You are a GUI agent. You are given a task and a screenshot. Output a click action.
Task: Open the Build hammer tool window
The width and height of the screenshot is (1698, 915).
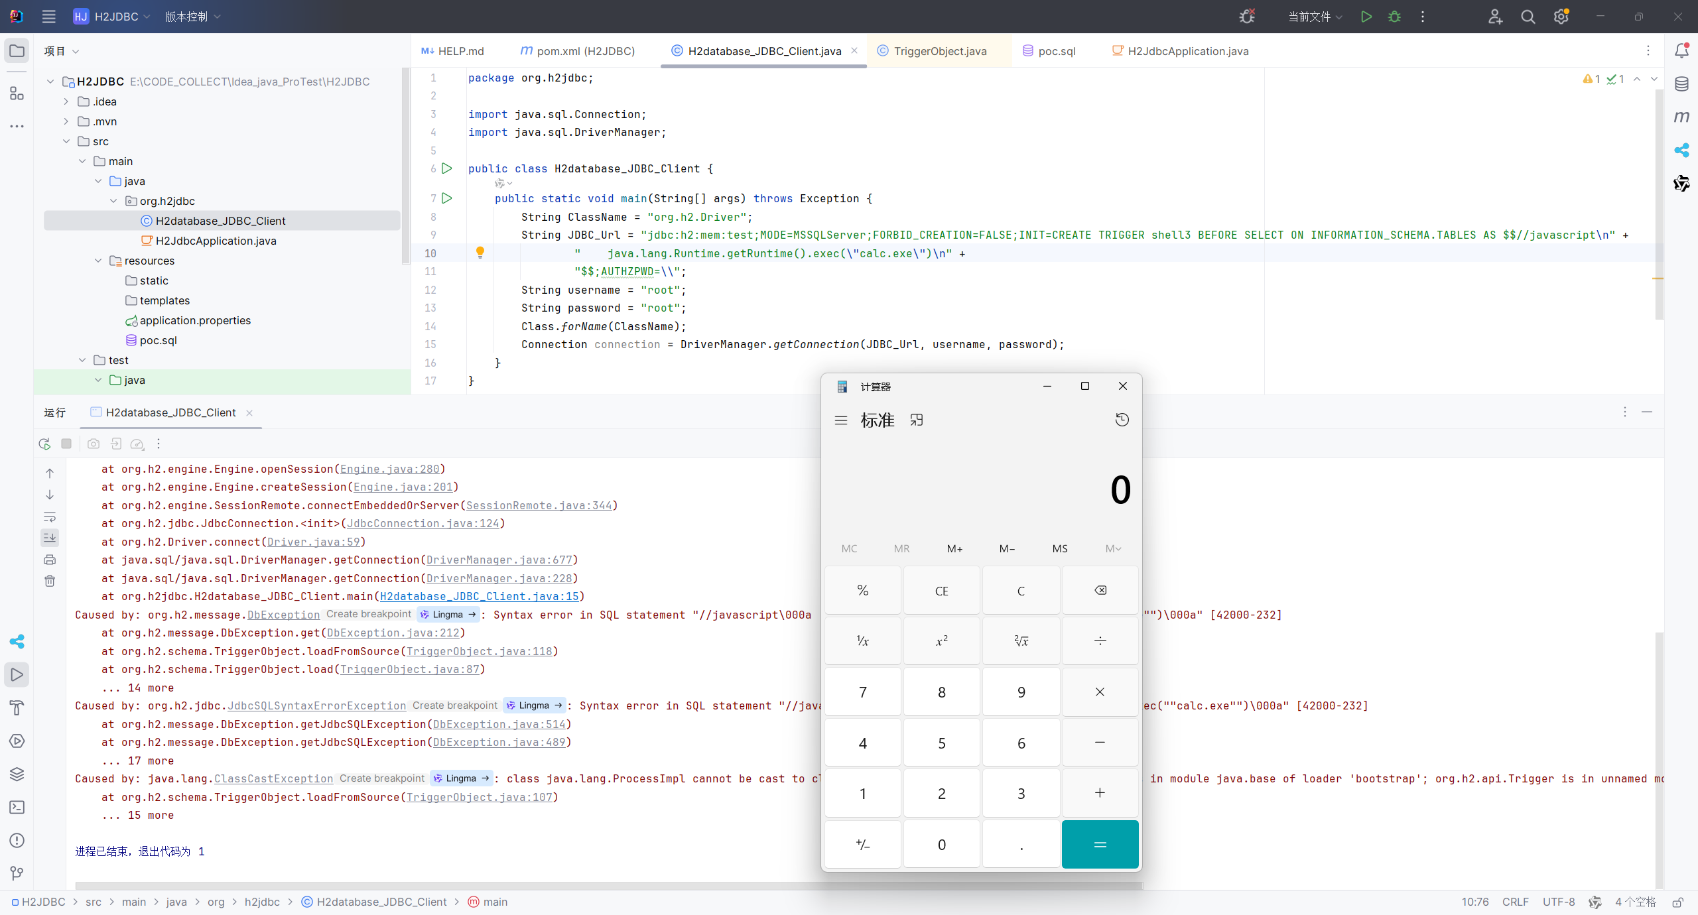[x=17, y=707]
